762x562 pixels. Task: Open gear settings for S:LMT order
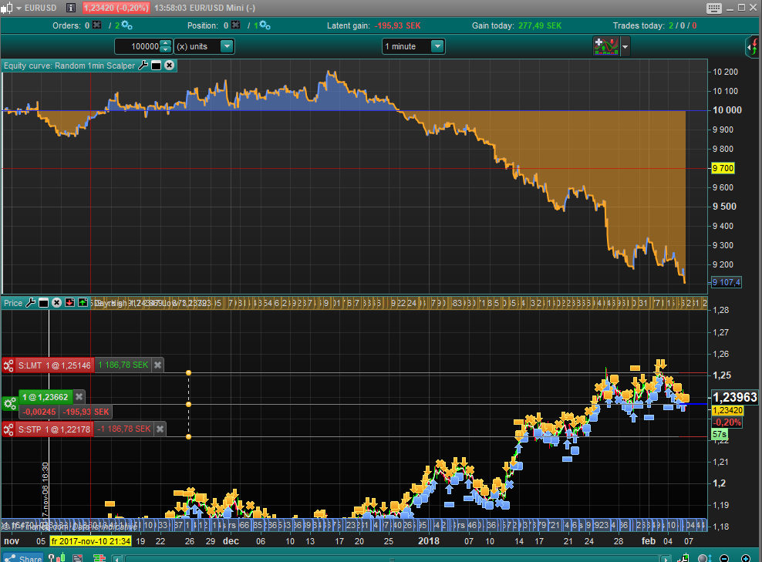tap(8, 365)
